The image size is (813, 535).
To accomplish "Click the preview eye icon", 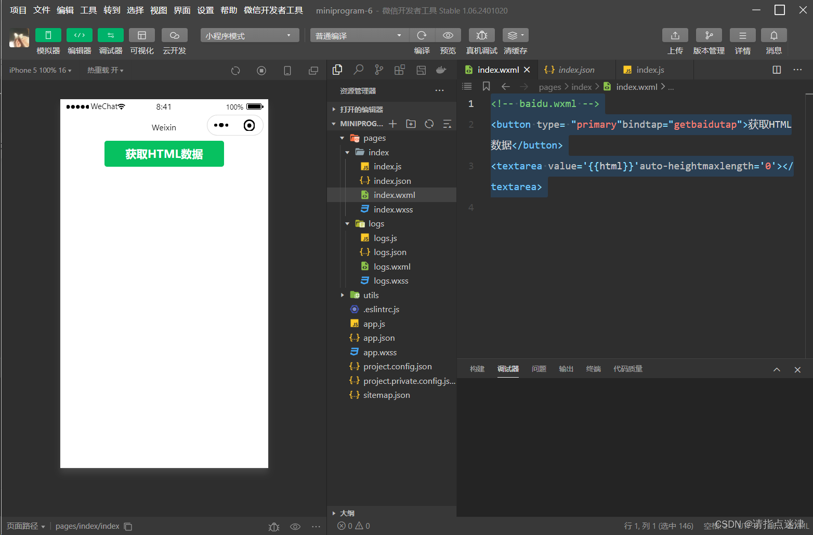I will 448,35.
